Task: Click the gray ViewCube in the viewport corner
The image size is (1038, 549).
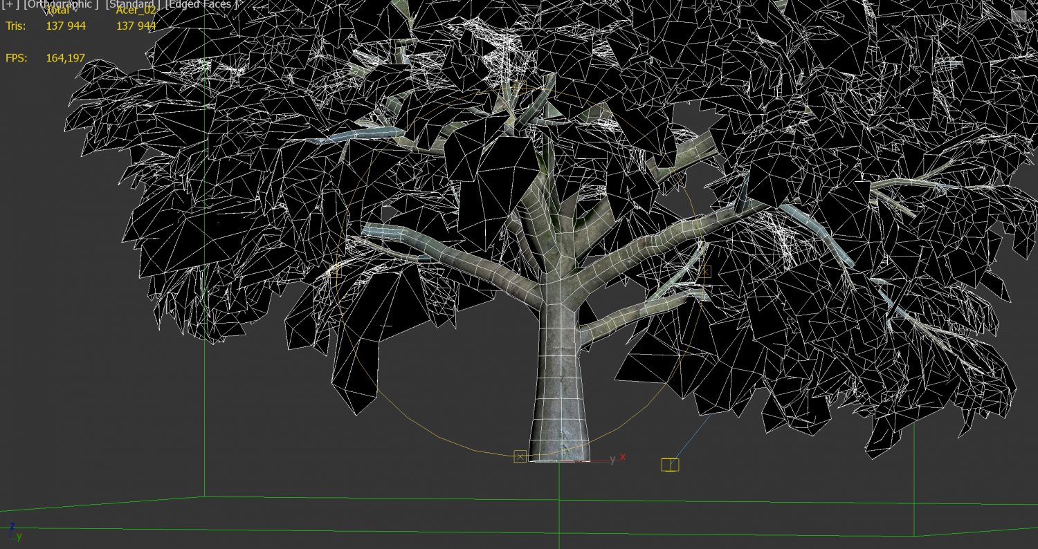Action: (1019, 15)
